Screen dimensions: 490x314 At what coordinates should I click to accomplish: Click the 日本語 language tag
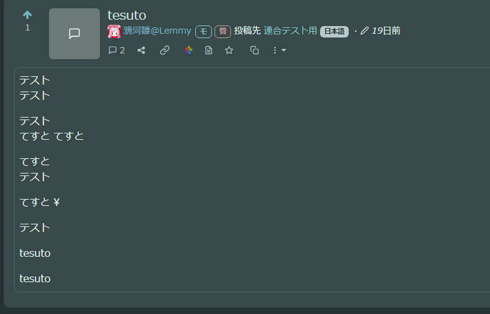pos(334,31)
